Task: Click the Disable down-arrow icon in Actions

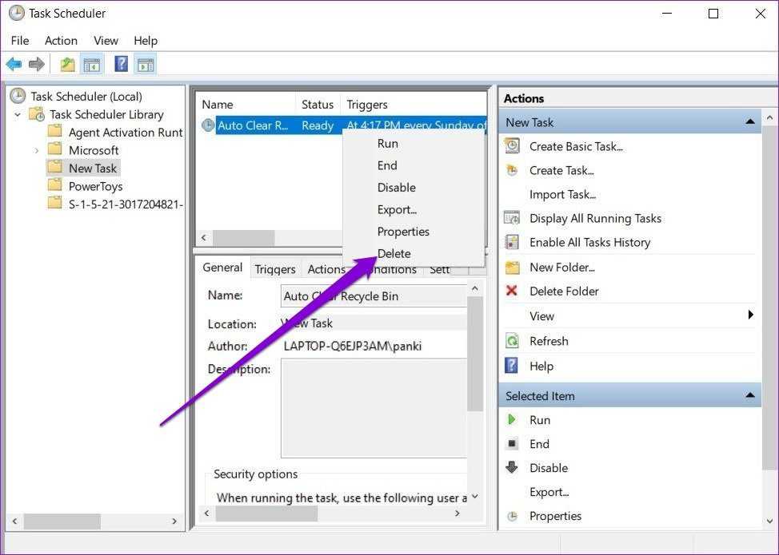Action: tap(512, 468)
